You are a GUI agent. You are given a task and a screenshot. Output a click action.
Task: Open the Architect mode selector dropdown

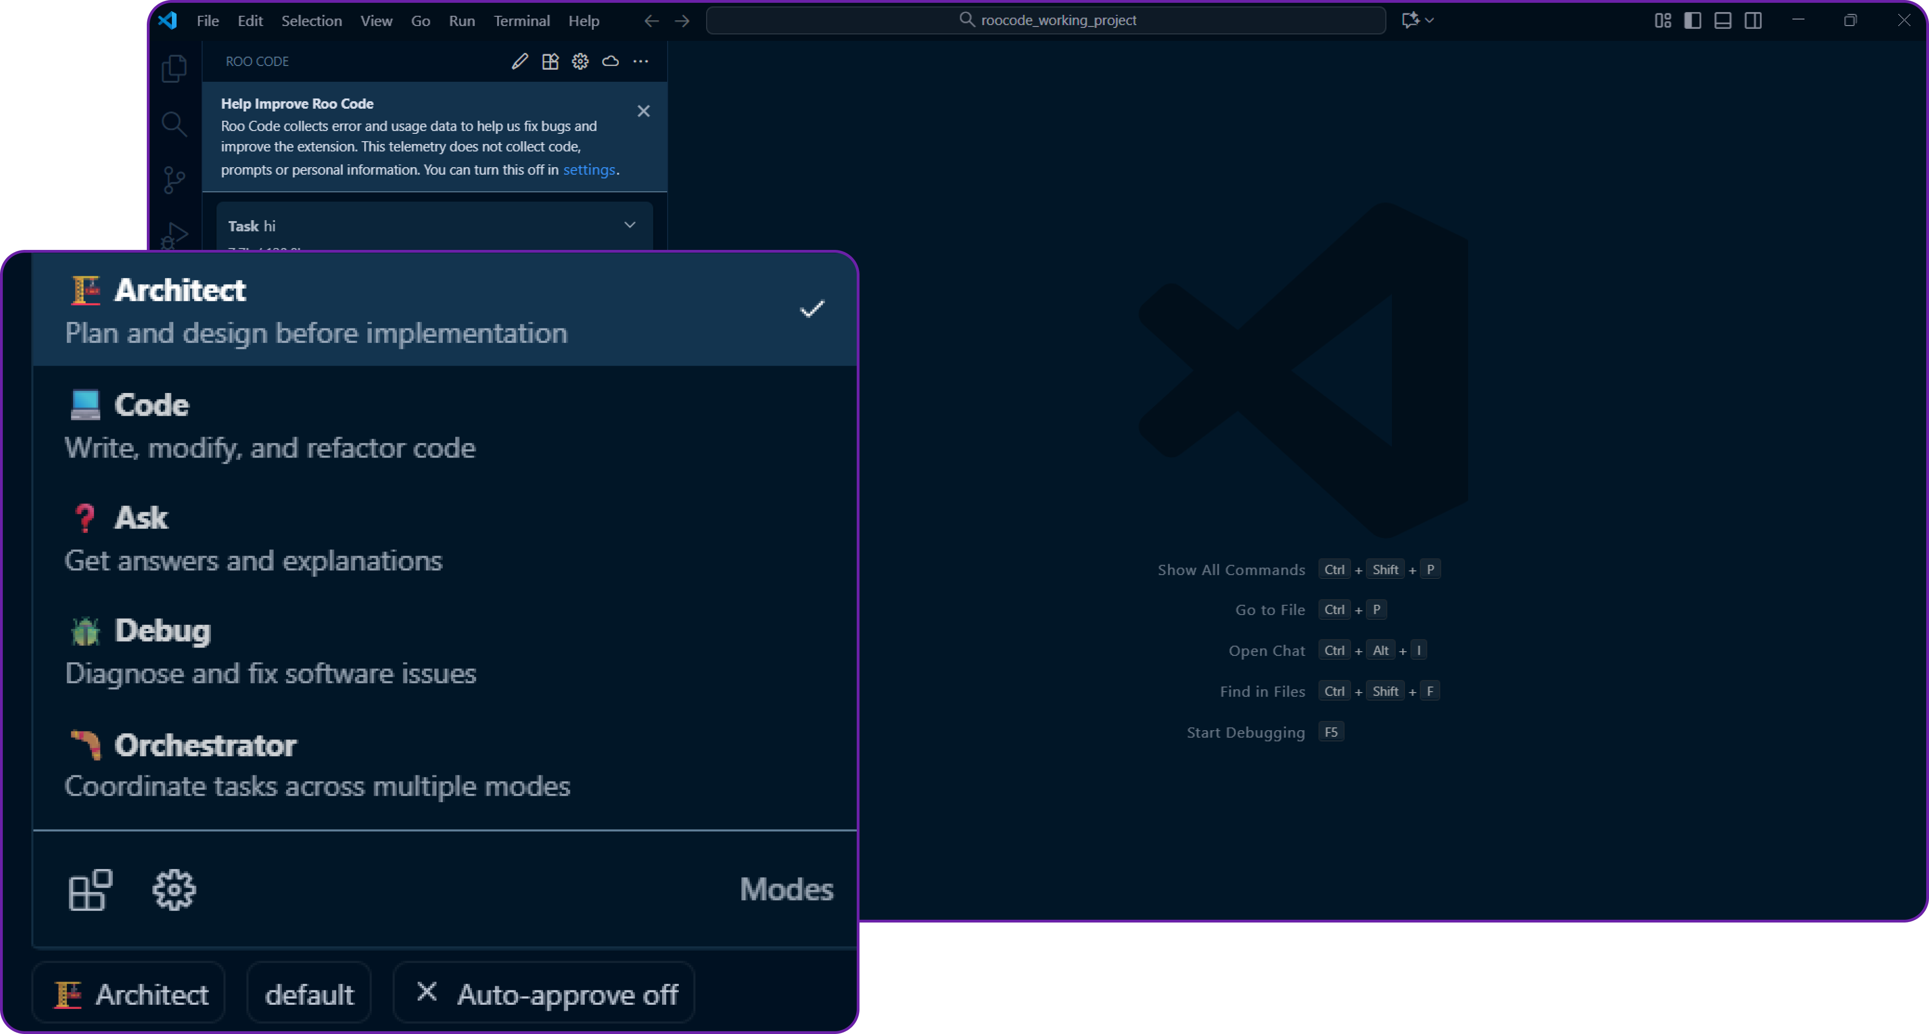(130, 994)
